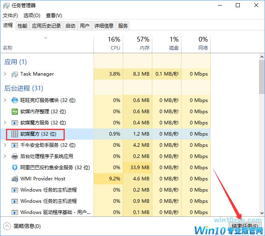Sort by the 内存 column header

137,43
